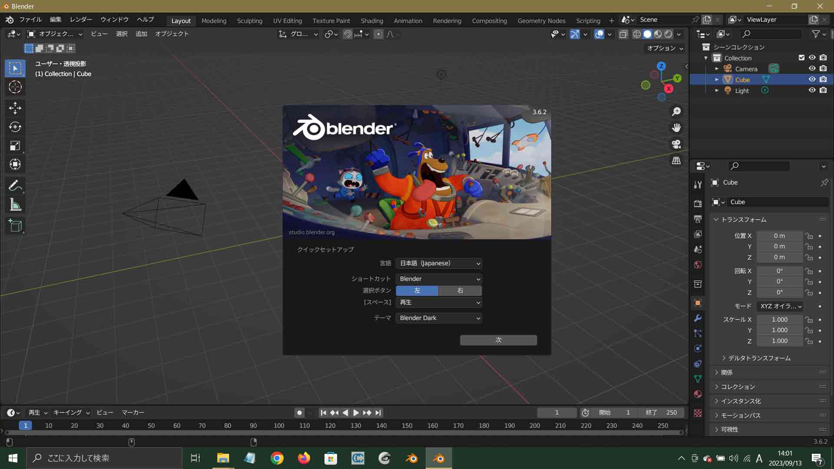
Task: Open the Render Properties tab
Action: pyautogui.click(x=698, y=203)
